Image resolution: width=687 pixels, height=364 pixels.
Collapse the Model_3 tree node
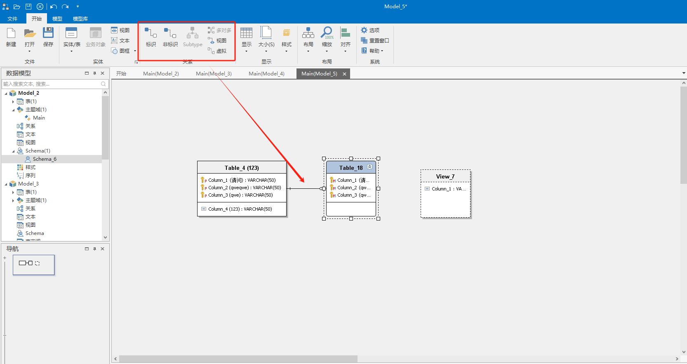(x=6, y=184)
